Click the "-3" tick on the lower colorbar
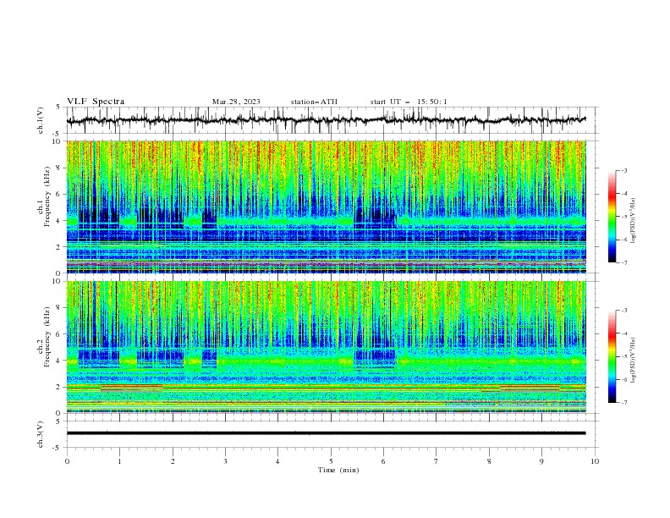 623,311
